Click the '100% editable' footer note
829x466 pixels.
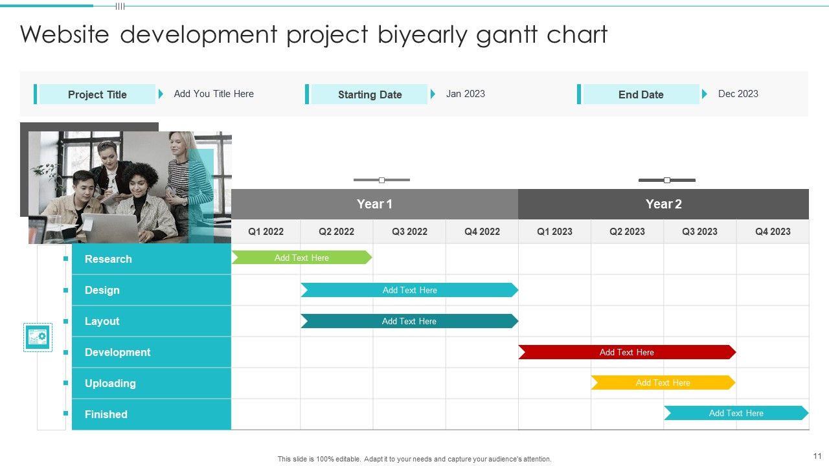[414, 459]
